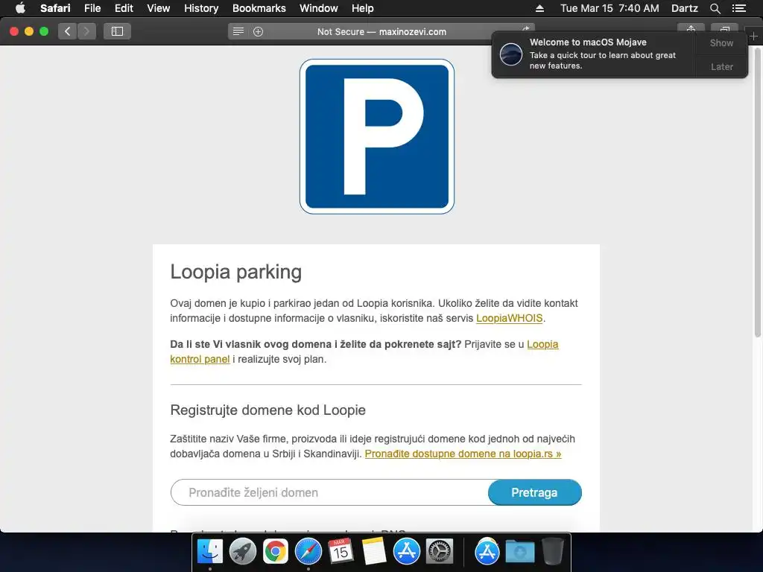Open the Help menu

coord(363,8)
